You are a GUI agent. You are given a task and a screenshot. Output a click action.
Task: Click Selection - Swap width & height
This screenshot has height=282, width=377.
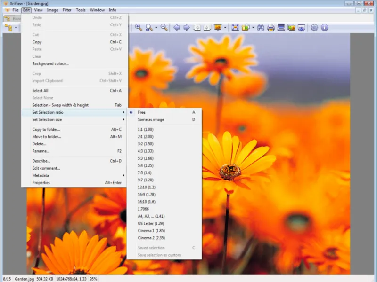(x=74, y=105)
